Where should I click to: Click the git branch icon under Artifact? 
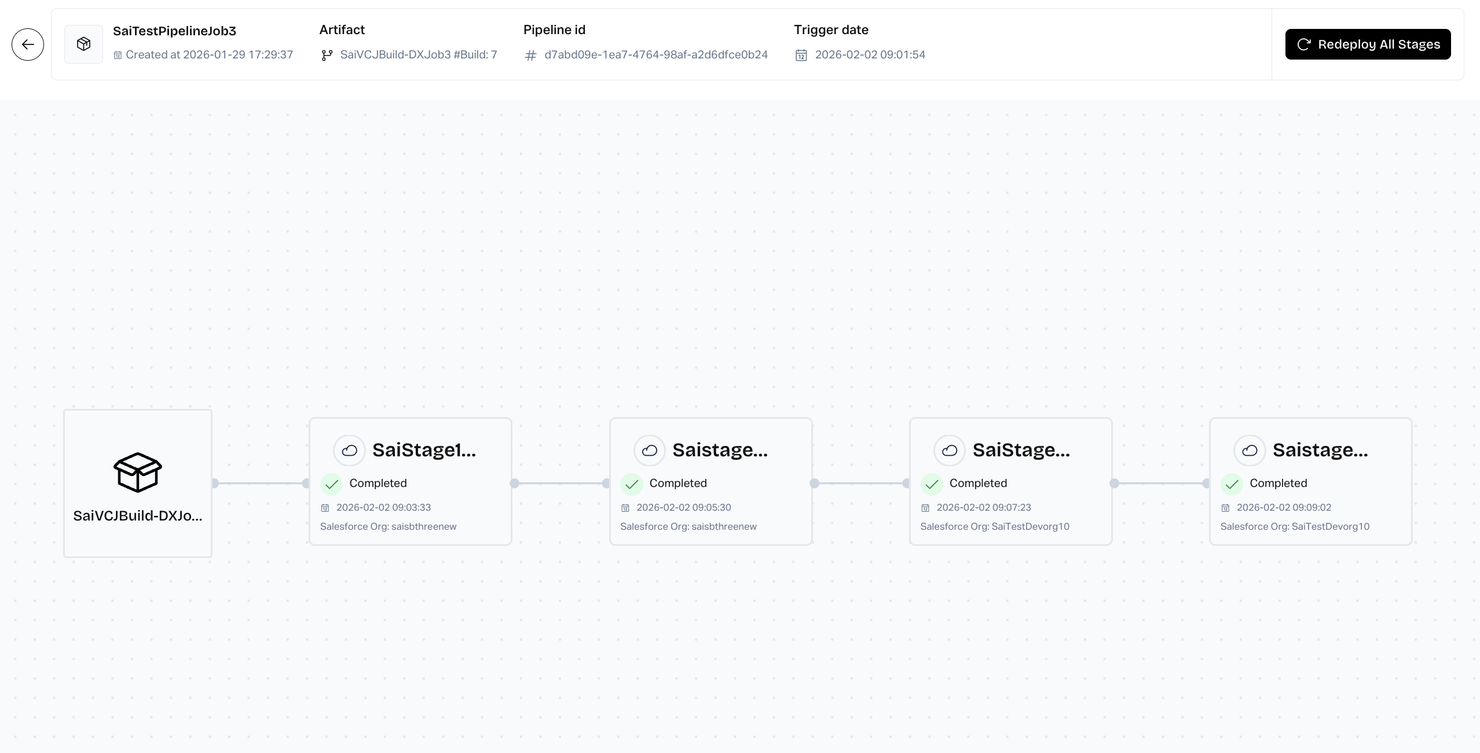[x=327, y=55]
